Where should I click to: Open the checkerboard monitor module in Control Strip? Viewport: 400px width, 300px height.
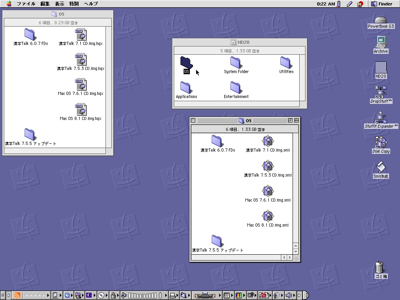pyautogui.click(x=228, y=295)
